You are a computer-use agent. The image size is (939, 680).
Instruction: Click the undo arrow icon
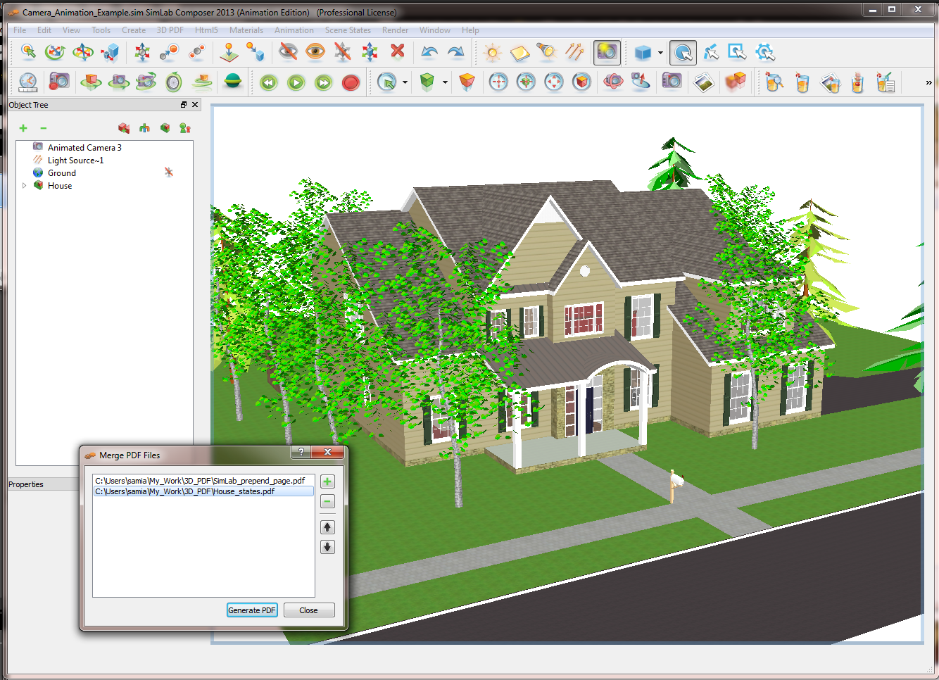[x=429, y=51]
